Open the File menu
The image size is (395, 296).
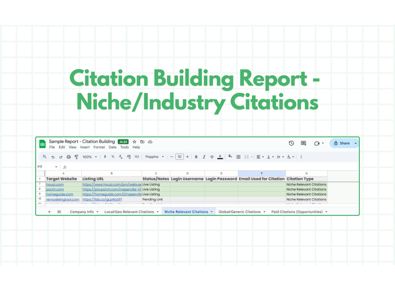pos(52,147)
